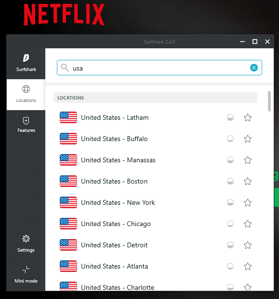
Task: Click the magnifier search icon
Action: point(65,68)
